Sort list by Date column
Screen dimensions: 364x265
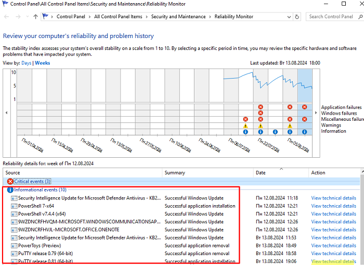[281, 173]
